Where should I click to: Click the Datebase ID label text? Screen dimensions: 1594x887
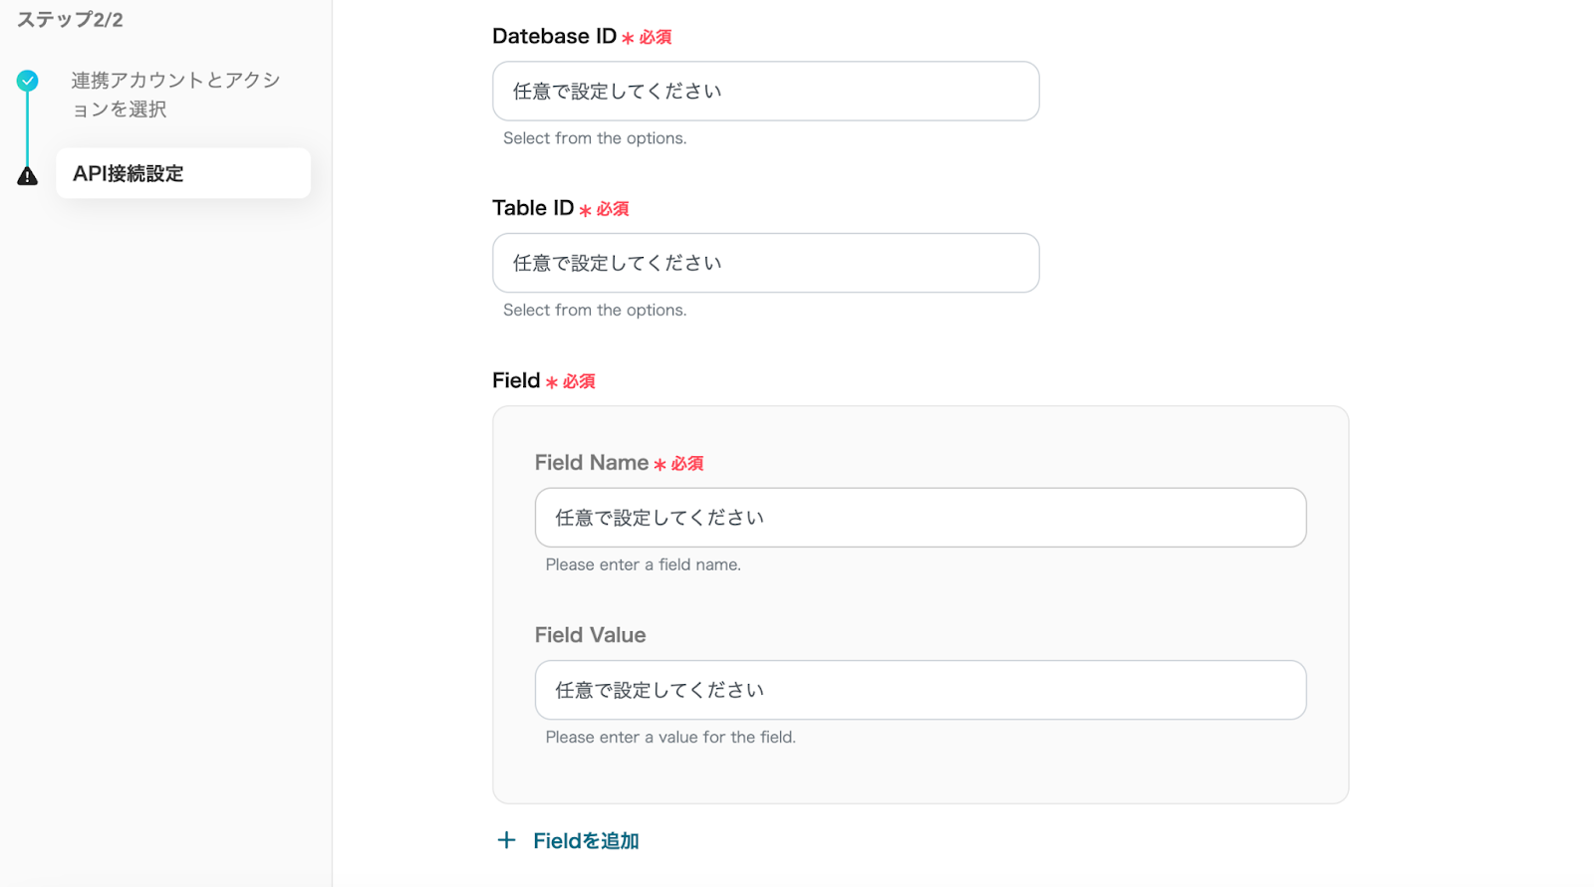click(554, 37)
